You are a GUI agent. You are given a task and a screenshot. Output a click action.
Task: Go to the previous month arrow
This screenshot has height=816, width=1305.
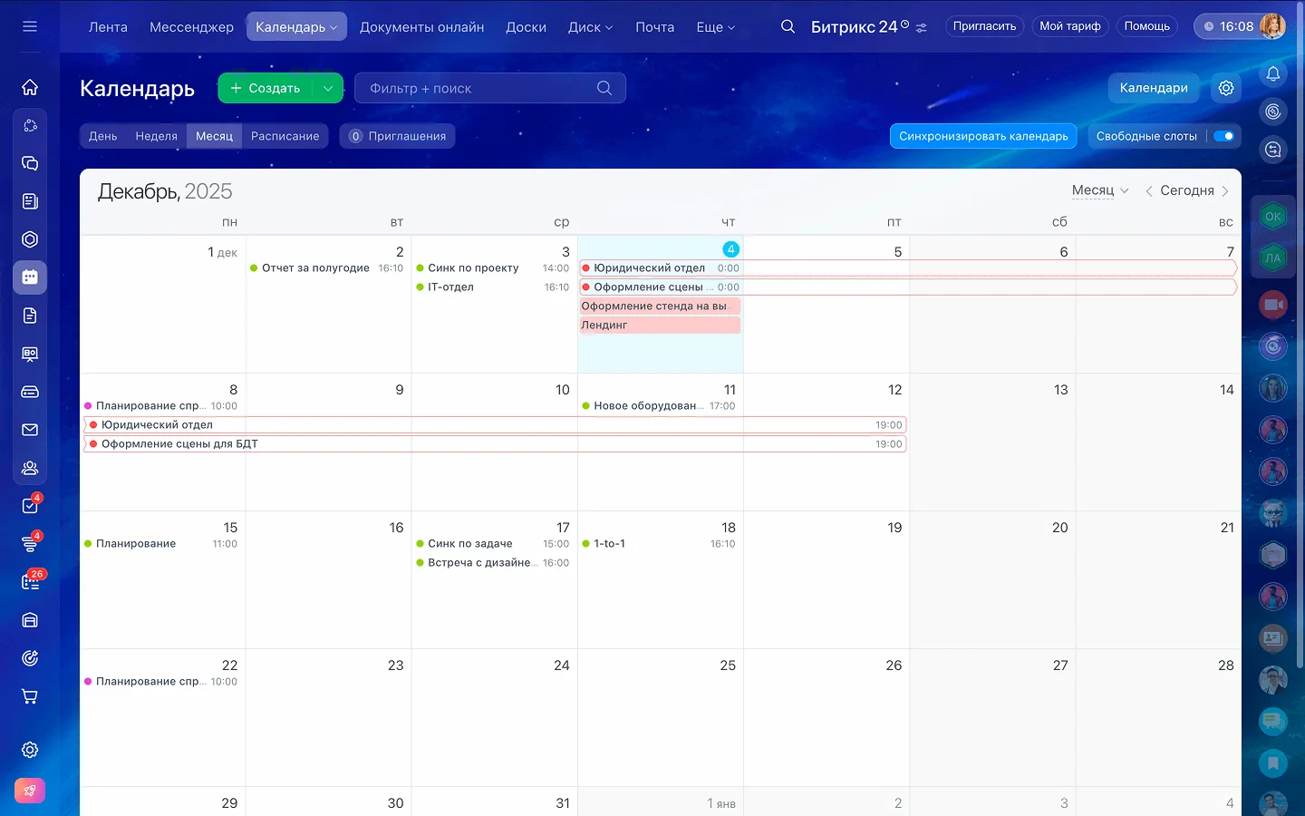(1148, 191)
